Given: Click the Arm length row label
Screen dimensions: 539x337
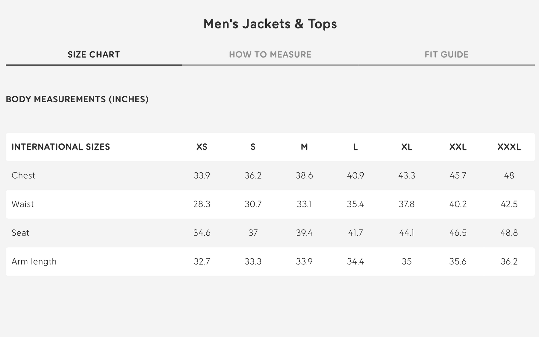Looking at the screenshot, I should click(34, 262).
